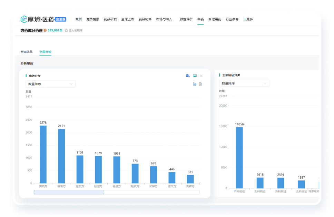
Task: Click the 22287 y-axis maximum value
Action: (x=223, y=96)
